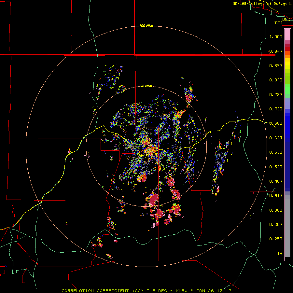Click the TH threshold label
Viewport: 293px width, 293px height.
[x=280, y=254]
